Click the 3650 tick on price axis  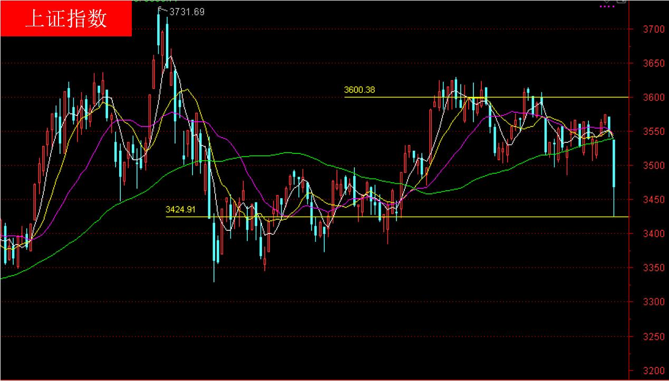646,63
